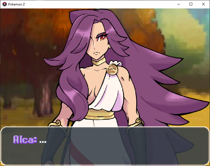Viewport: 210px width, 166px height.
Task: Click the gold medallion brooch on Alca's shoulder
Action: tap(112, 69)
